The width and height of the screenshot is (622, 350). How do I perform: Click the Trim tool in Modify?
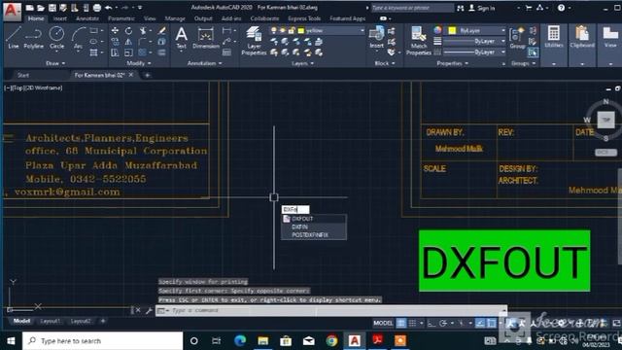[143, 30]
